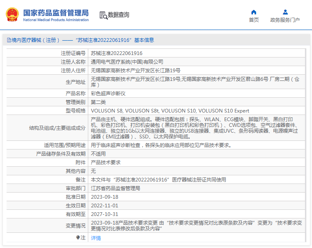Screen dimensions: 312x248
Task: Click 适用范围/预期用途 label
Action: click(65, 145)
